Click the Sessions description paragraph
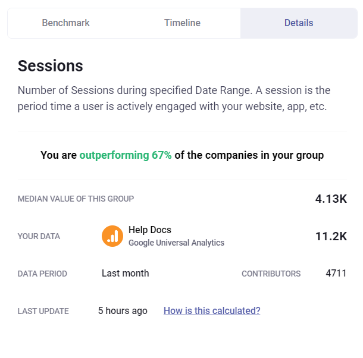Viewport: 363px width, 358px height. [x=174, y=99]
